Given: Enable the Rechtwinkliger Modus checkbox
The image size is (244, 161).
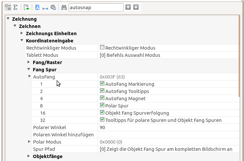Looking at the screenshot, I should [102, 48].
